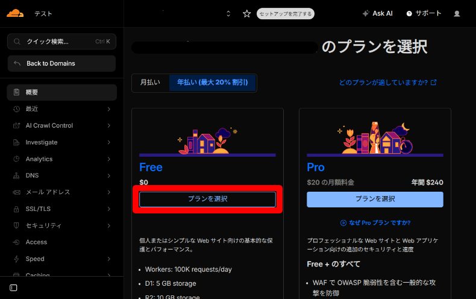Click Workers: 100K requests/day text
Viewport: 476px width, 299px height.
pyautogui.click(x=188, y=269)
